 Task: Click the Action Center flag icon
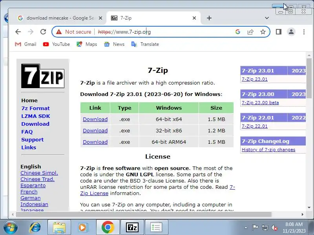255,228
